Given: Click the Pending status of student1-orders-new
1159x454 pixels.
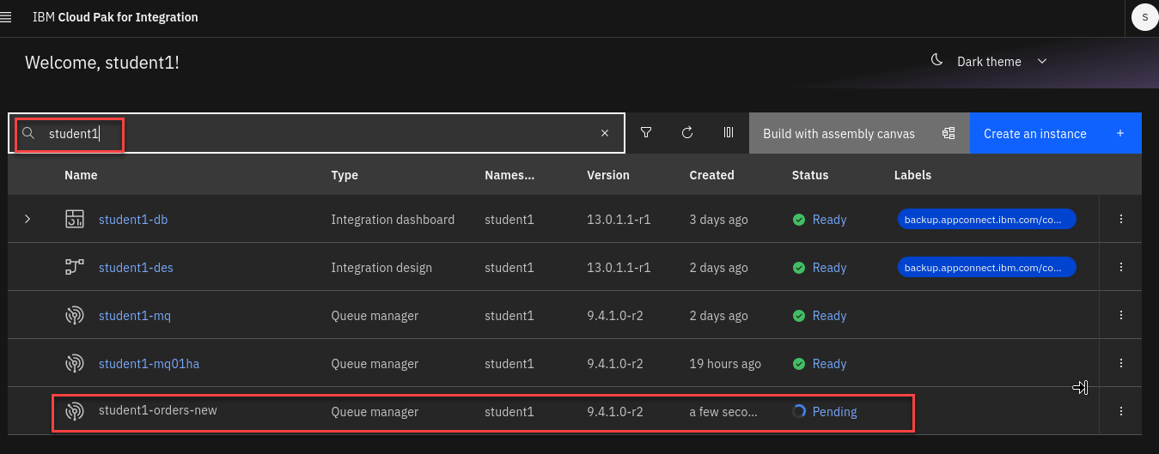Looking at the screenshot, I should [x=833, y=412].
